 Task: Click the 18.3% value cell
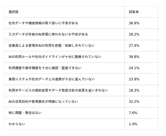pos(134,91)
